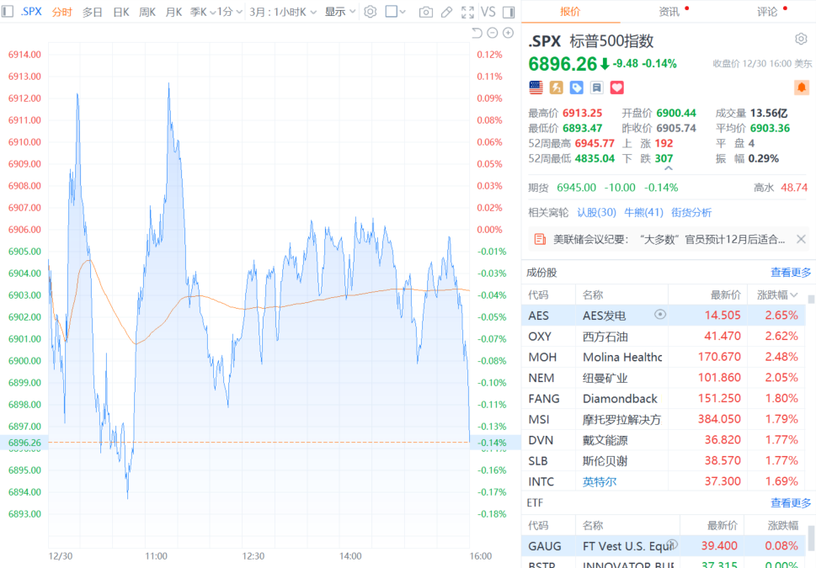This screenshot has width=816, height=568.
Task: Select the pencil drawing tool
Action: (446, 12)
